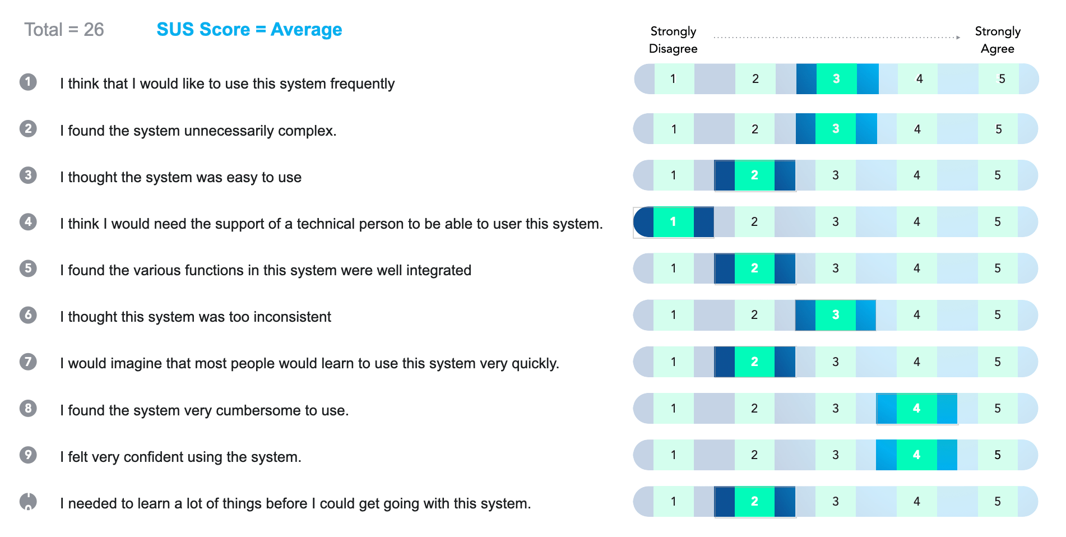This screenshot has height=537, width=1066.
Task: Click the number 9 question badge icon
Action: click(28, 455)
